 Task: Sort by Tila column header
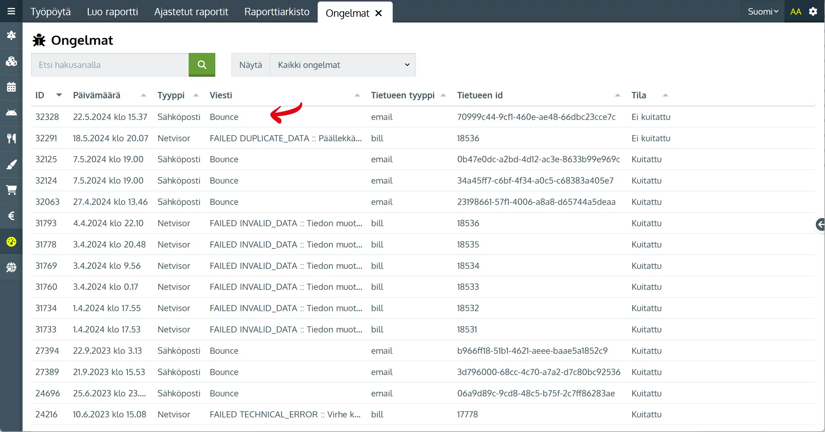639,95
